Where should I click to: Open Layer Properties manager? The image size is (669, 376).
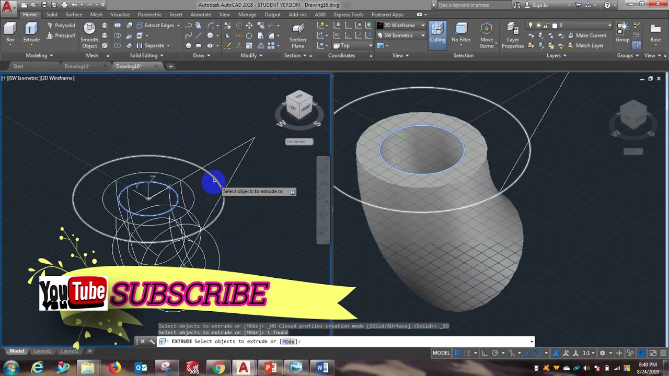coord(513,36)
